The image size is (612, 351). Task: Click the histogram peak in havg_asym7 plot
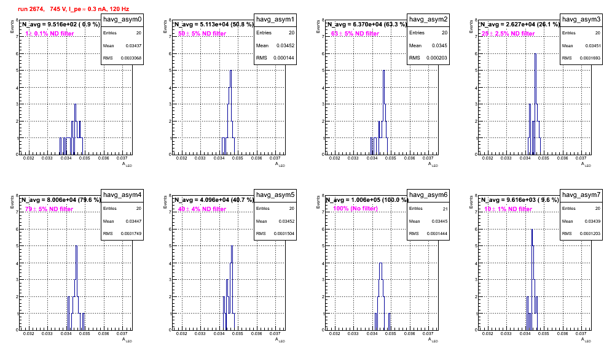click(532, 229)
